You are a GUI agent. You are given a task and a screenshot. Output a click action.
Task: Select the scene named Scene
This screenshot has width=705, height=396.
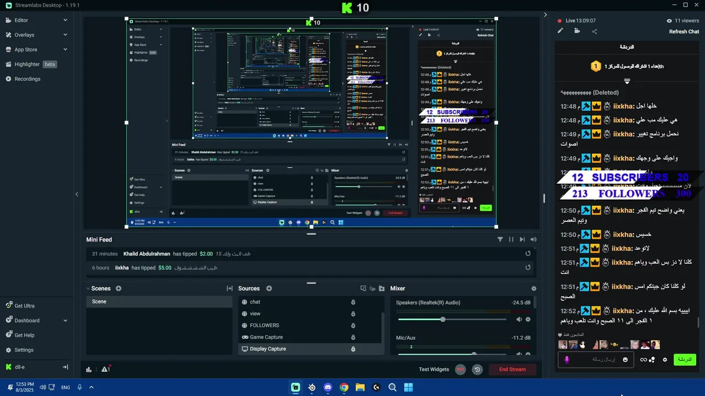159,302
